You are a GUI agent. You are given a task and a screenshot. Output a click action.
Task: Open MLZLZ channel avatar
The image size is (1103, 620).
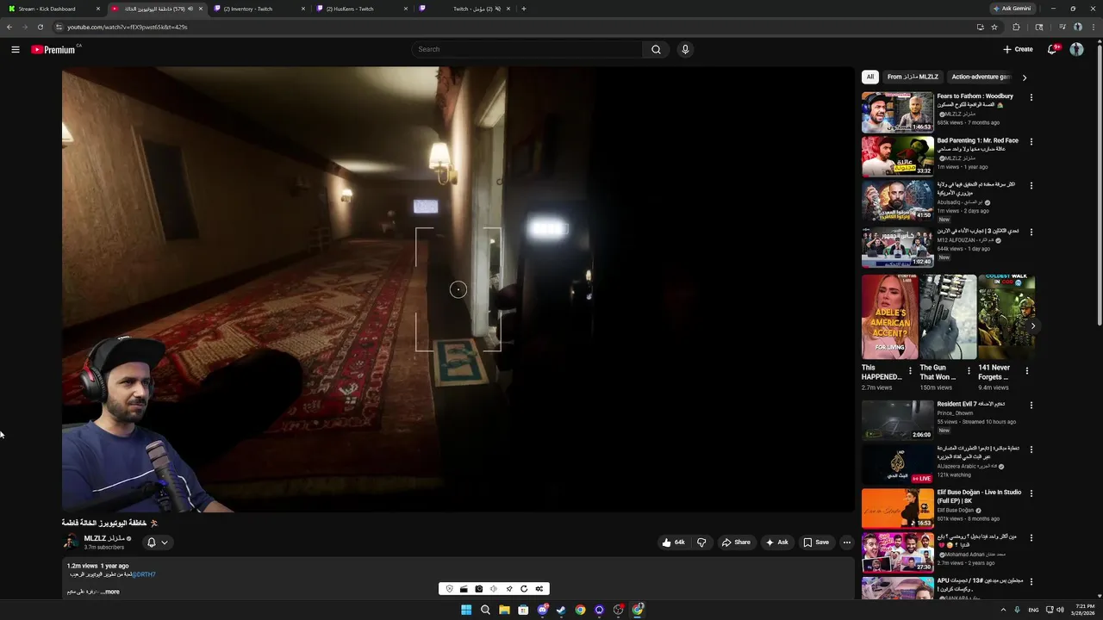pos(71,542)
